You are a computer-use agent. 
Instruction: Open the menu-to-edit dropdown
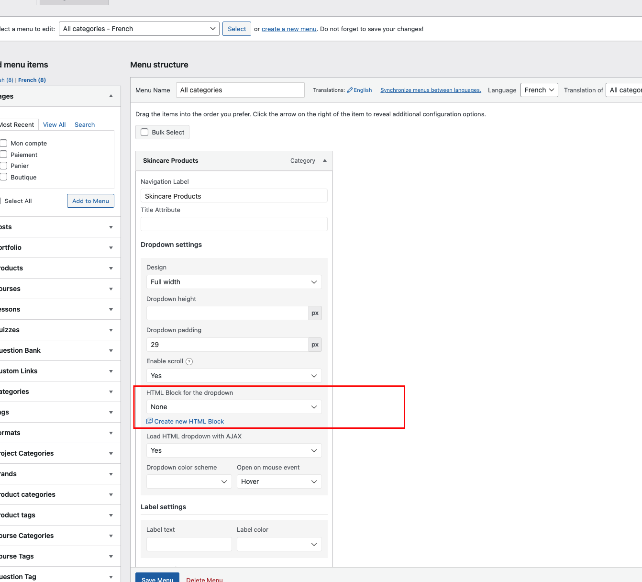pyautogui.click(x=139, y=29)
